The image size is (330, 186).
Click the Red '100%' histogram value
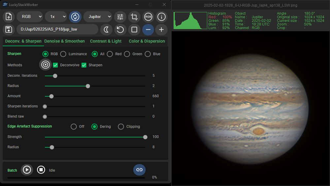227,17
